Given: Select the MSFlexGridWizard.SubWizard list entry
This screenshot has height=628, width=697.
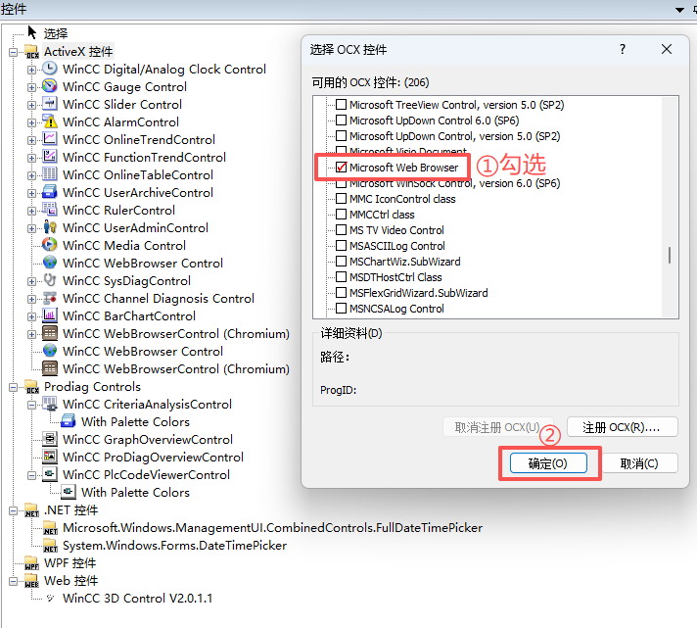Looking at the screenshot, I should [x=418, y=293].
